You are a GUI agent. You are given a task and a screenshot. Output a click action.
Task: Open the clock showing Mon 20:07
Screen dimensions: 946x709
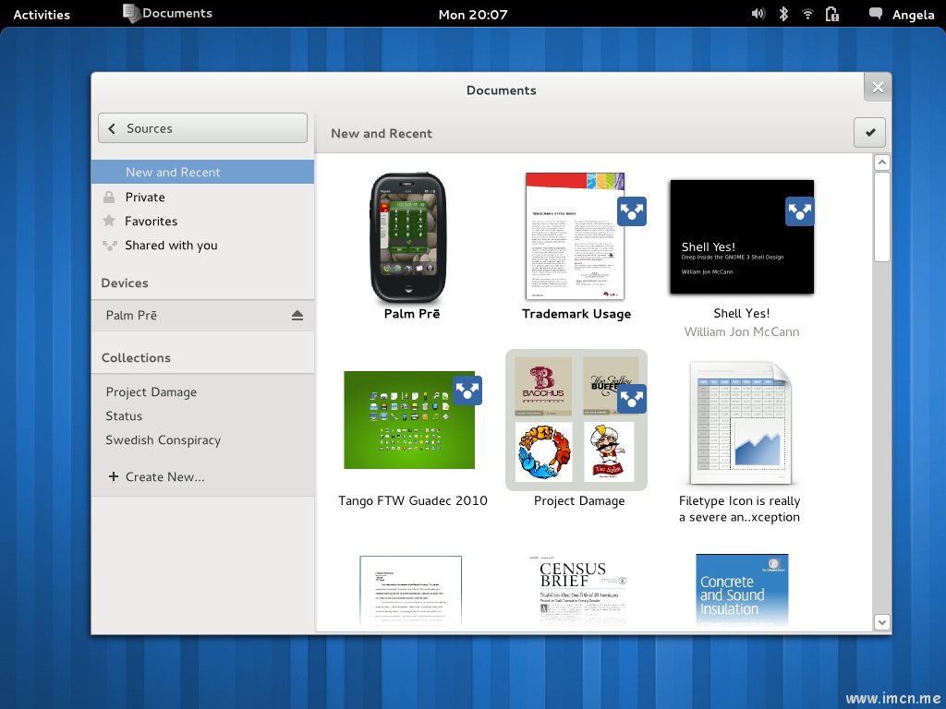coord(473,15)
